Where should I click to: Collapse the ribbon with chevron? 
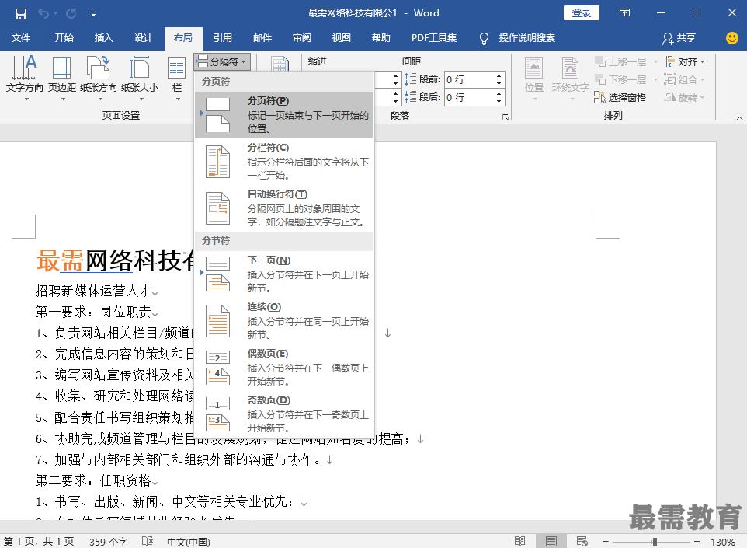739,118
